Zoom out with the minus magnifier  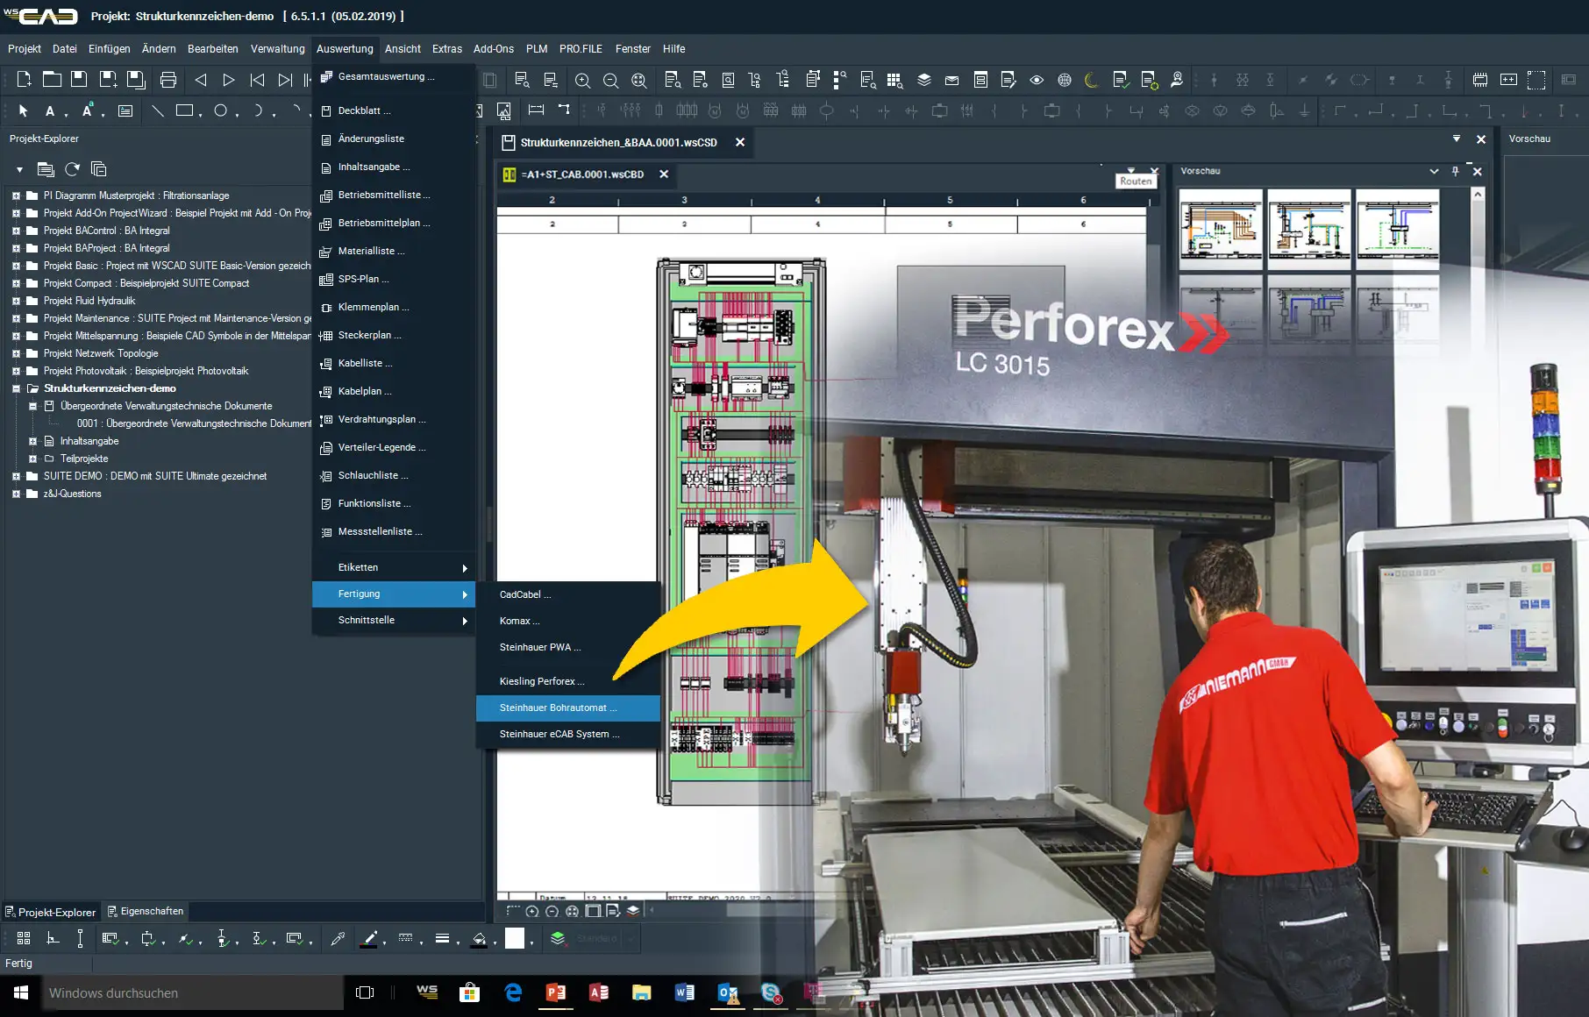pyautogui.click(x=611, y=81)
